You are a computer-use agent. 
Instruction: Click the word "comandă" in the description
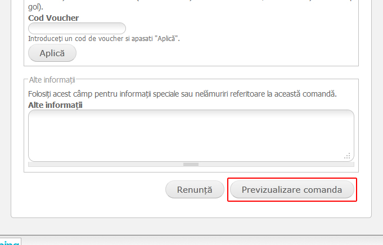[x=319, y=94]
